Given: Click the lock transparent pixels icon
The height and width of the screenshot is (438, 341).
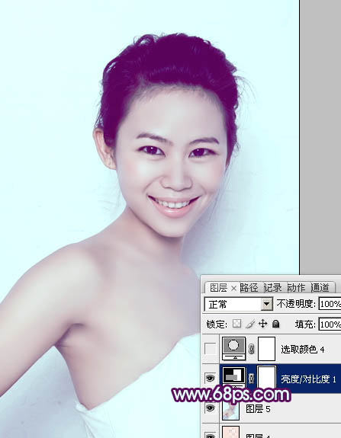Looking at the screenshot, I should [237, 324].
